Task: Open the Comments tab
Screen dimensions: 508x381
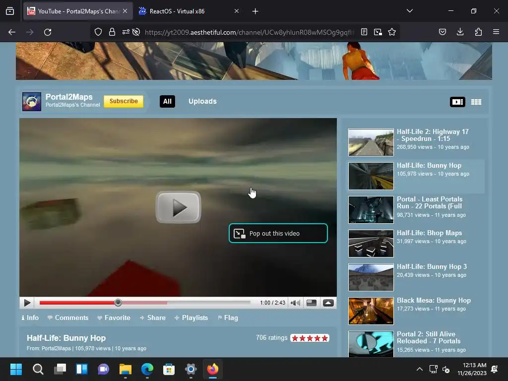Action: [x=68, y=318]
